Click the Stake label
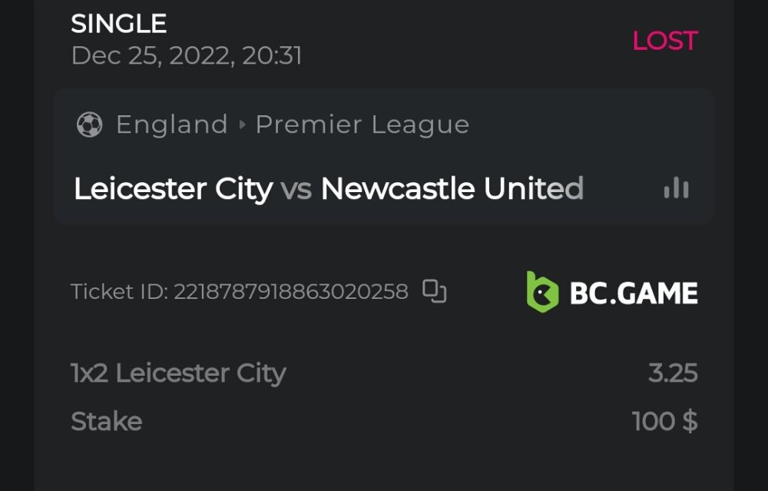Screen dimensions: 768x491 click(106, 421)
